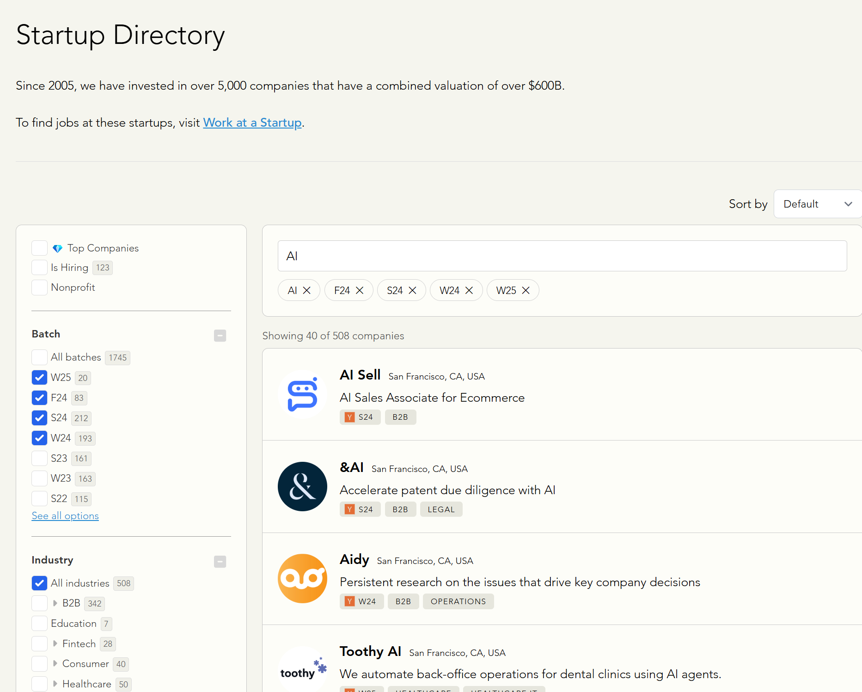The height and width of the screenshot is (692, 862).
Task: Click the B2B tag on &AI
Action: click(400, 509)
